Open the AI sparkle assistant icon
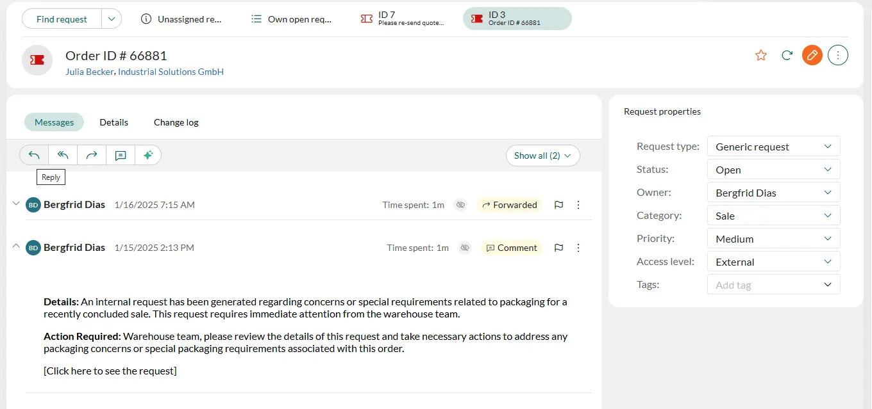 (x=148, y=156)
